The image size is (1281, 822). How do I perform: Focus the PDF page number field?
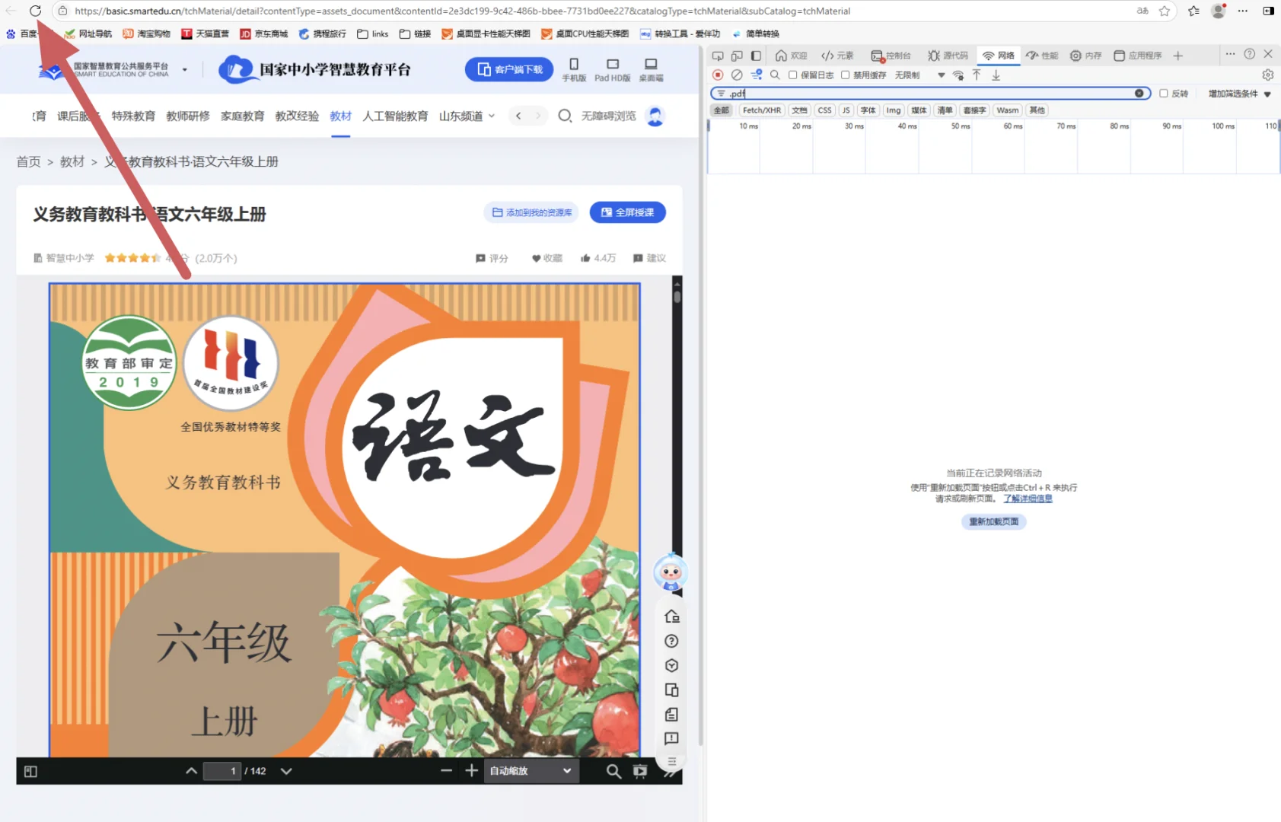pyautogui.click(x=223, y=771)
